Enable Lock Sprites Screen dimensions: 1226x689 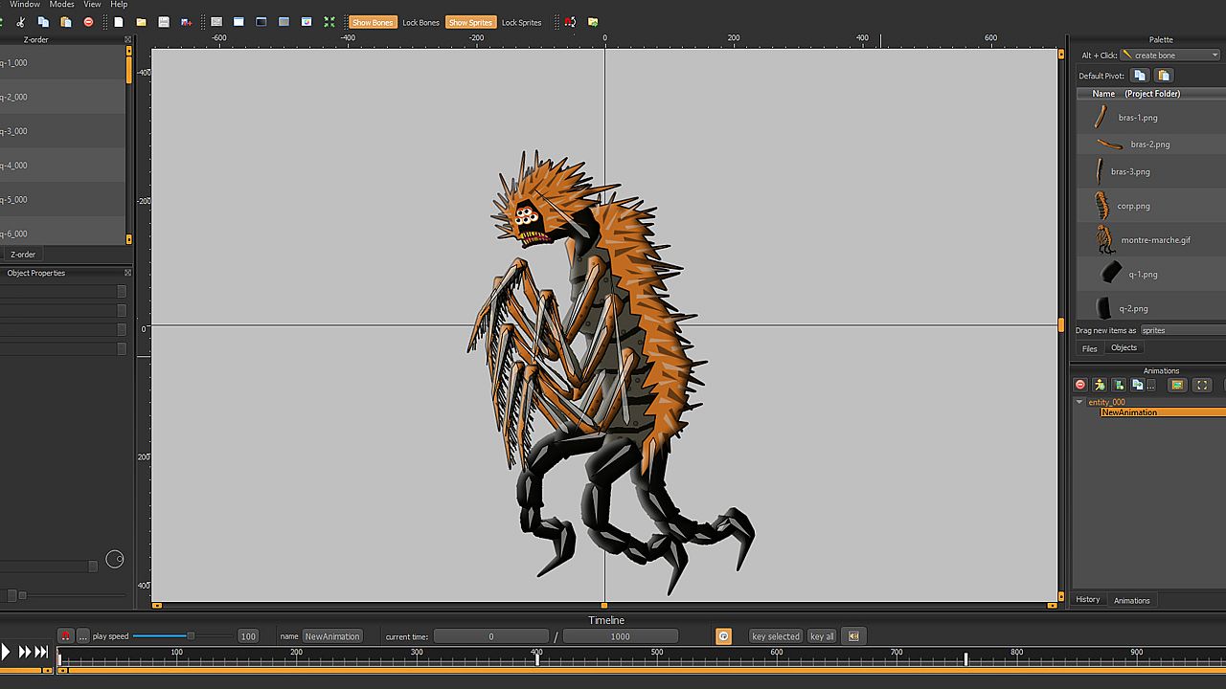521,22
